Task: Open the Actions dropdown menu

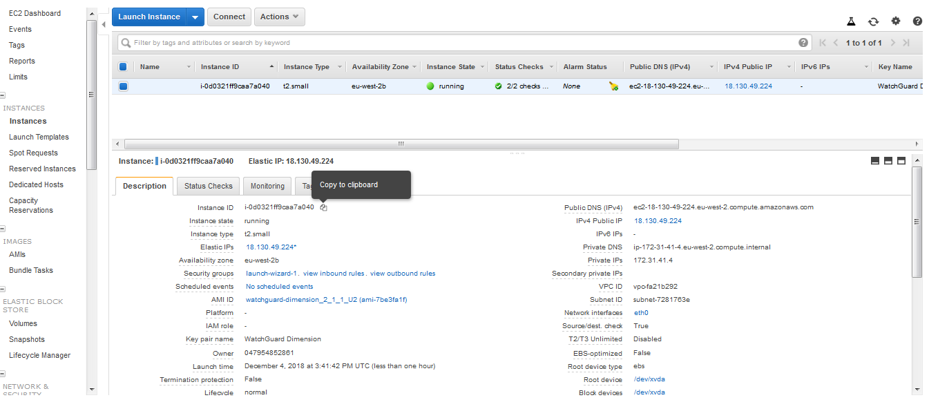Action: coord(279,17)
